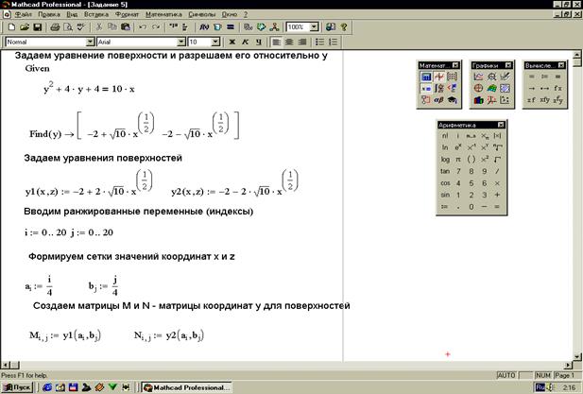Click the Calculate equals-sign toolbar icon
This screenshot has width=583, height=394.
click(x=231, y=27)
